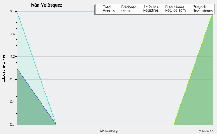217x134 pixels.
Task: Click the yellow Discusiones color line in legend
Action: tap(162, 7)
